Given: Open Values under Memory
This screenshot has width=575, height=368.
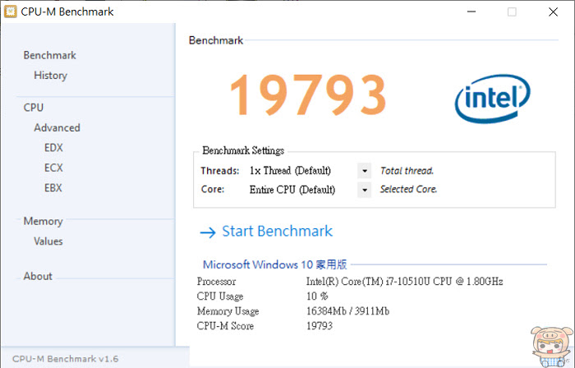Looking at the screenshot, I should [x=48, y=241].
